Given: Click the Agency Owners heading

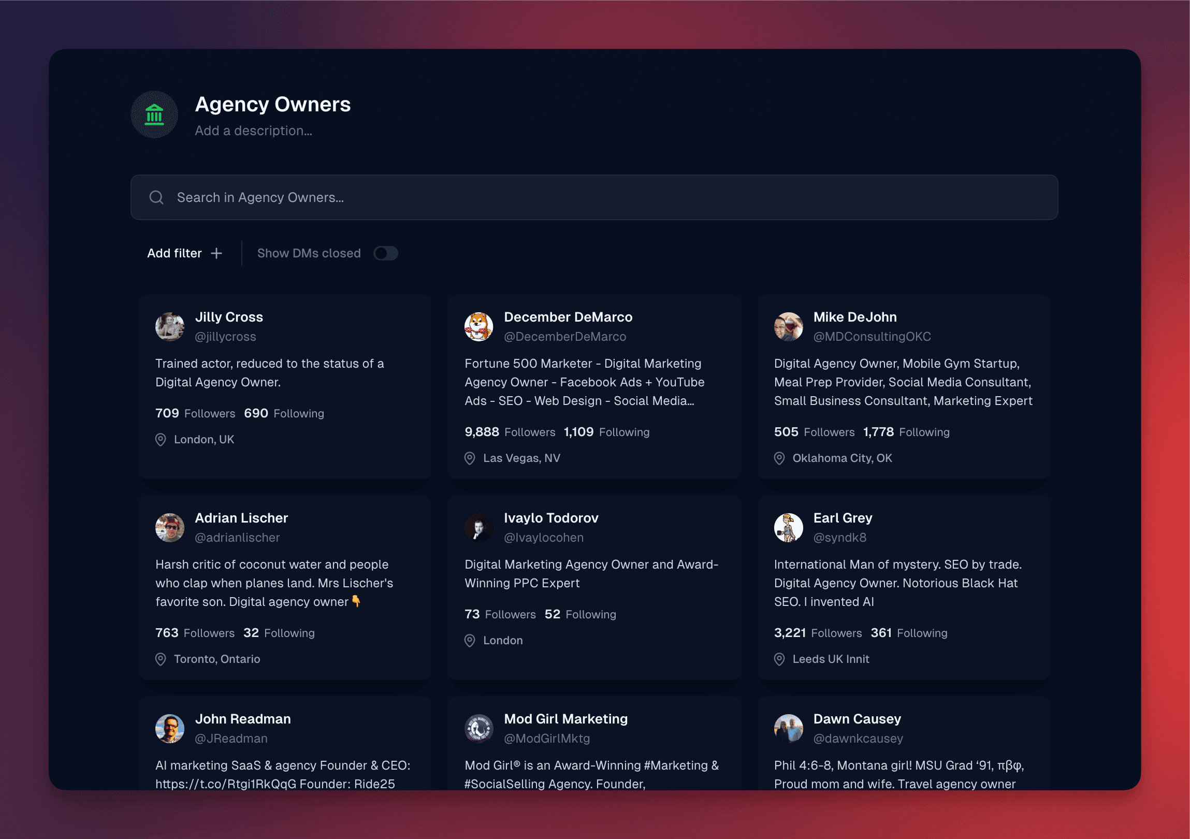Looking at the screenshot, I should tap(272, 104).
